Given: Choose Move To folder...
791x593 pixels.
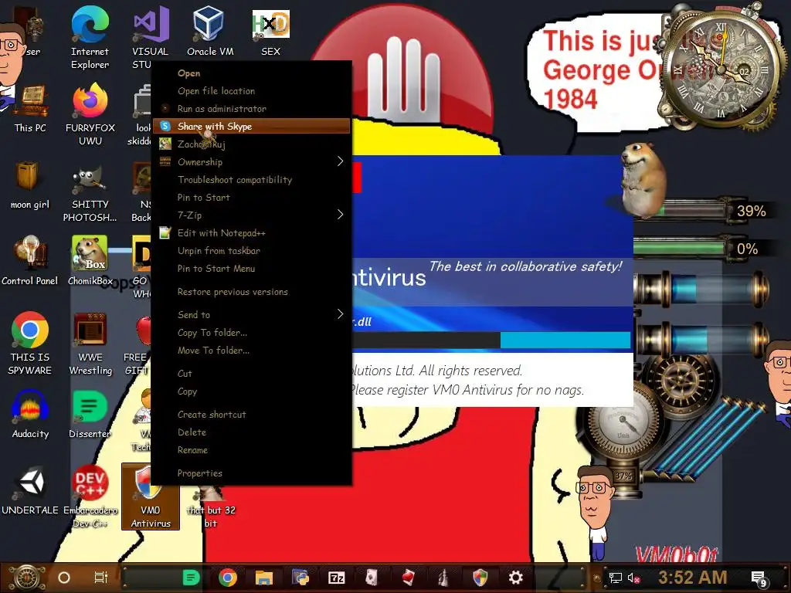Looking at the screenshot, I should (251, 350).
